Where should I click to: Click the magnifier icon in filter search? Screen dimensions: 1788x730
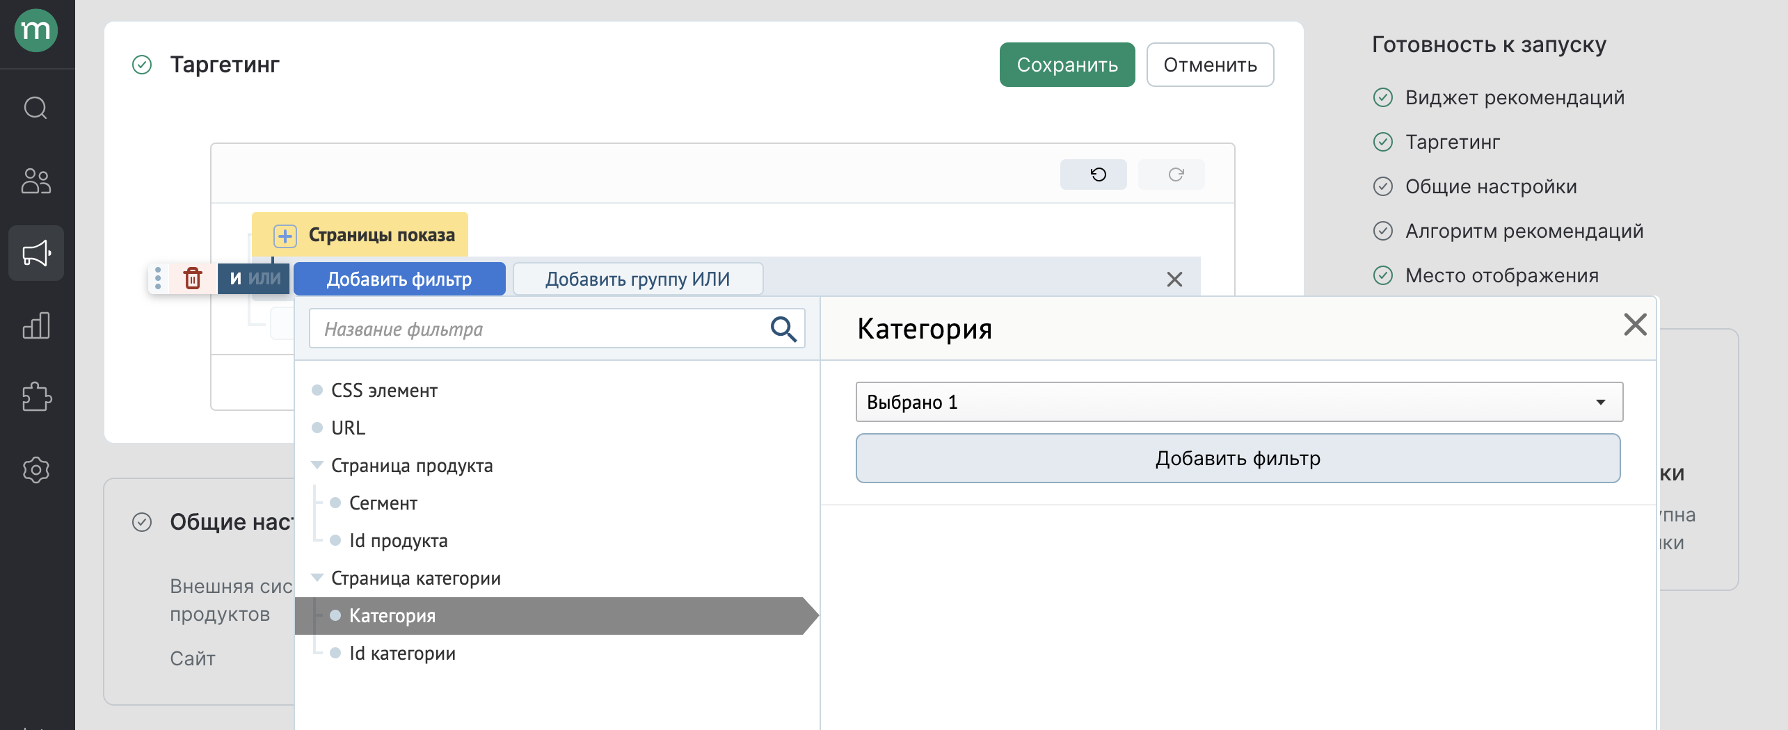(783, 329)
